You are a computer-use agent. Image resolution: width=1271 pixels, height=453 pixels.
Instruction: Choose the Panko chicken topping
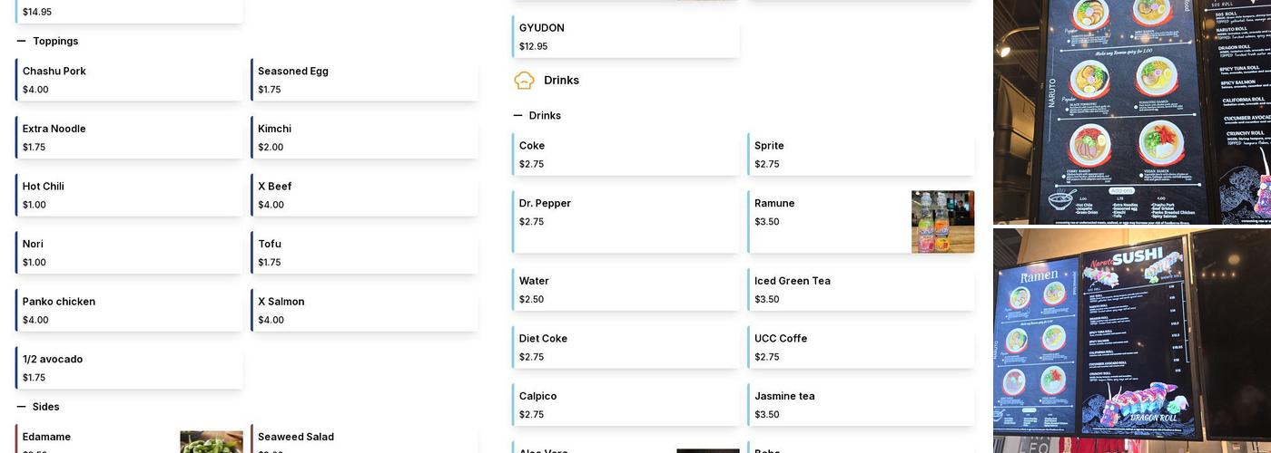[129, 310]
